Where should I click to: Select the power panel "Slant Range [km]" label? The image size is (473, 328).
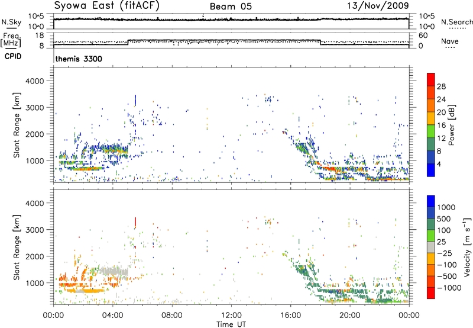pyautogui.click(x=17, y=125)
